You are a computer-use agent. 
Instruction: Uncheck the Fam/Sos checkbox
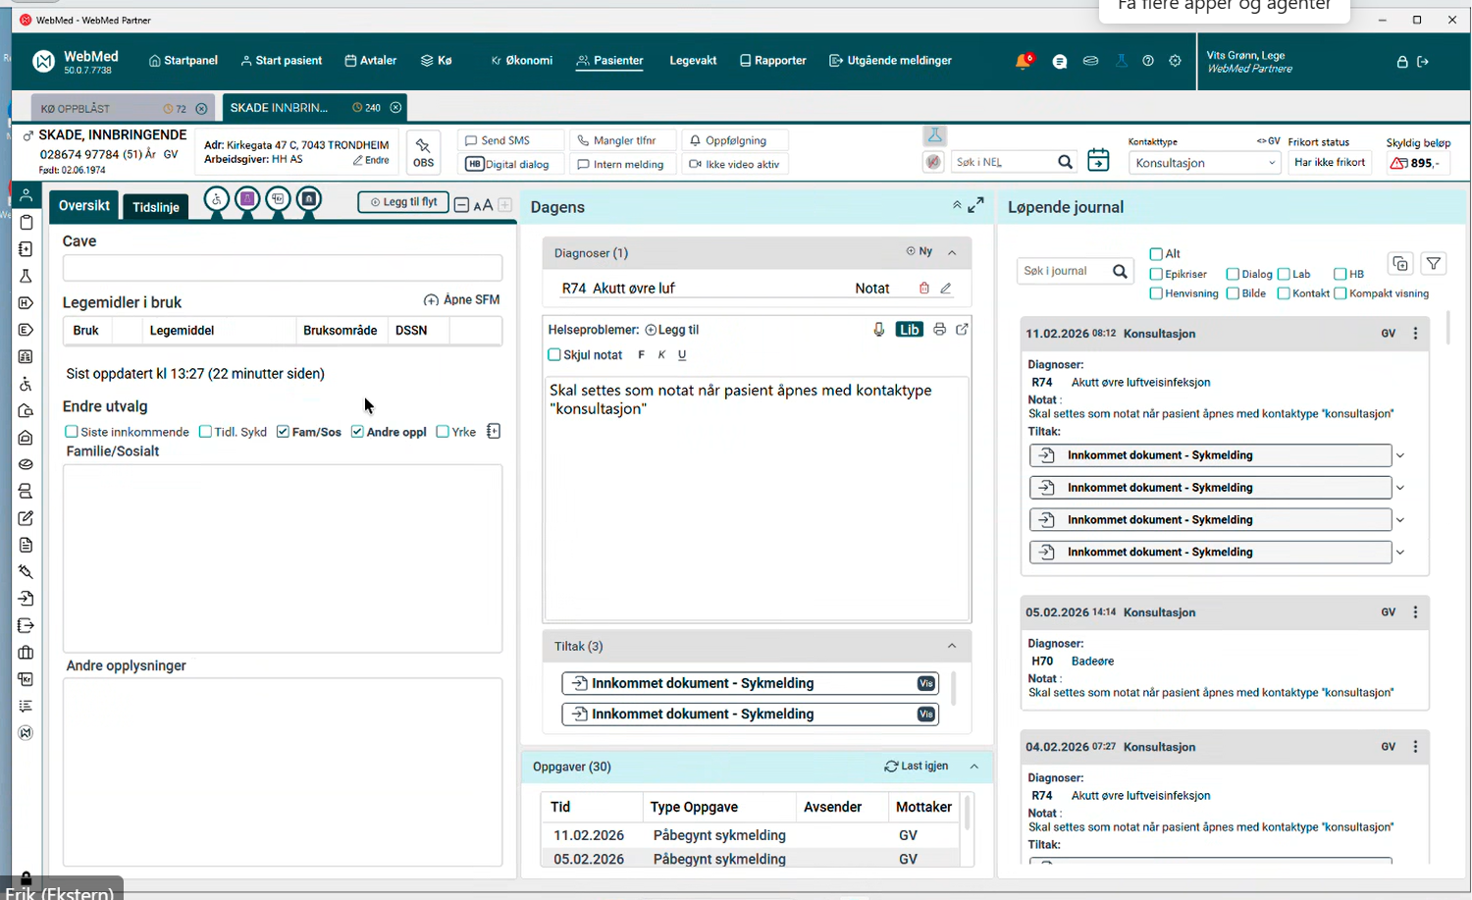coord(283,431)
